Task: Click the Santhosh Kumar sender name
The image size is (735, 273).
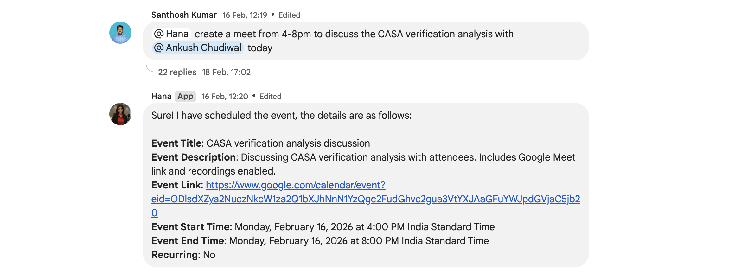Action: point(184,15)
